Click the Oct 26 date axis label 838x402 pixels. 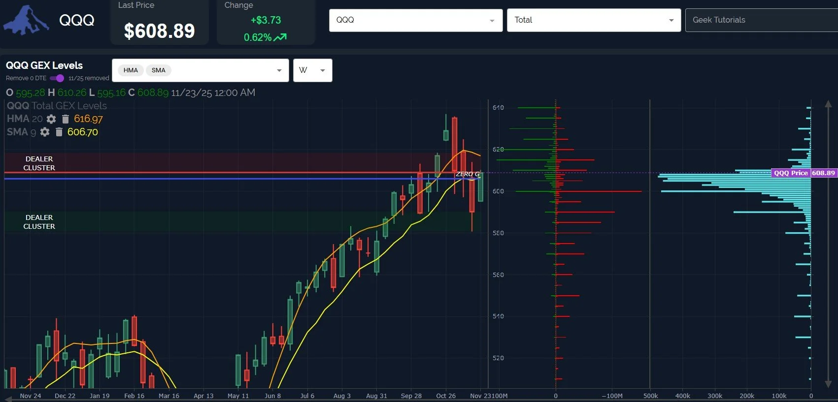coord(446,396)
